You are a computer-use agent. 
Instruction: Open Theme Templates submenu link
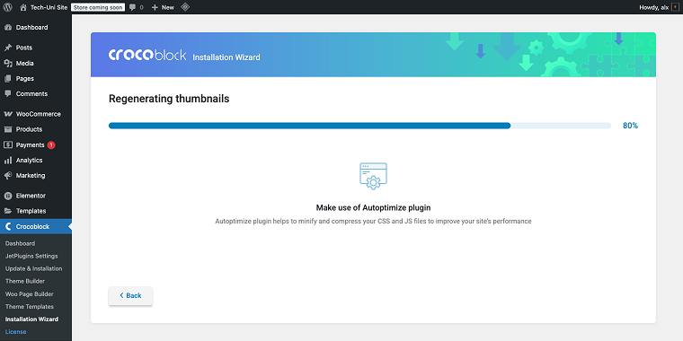[x=29, y=307]
